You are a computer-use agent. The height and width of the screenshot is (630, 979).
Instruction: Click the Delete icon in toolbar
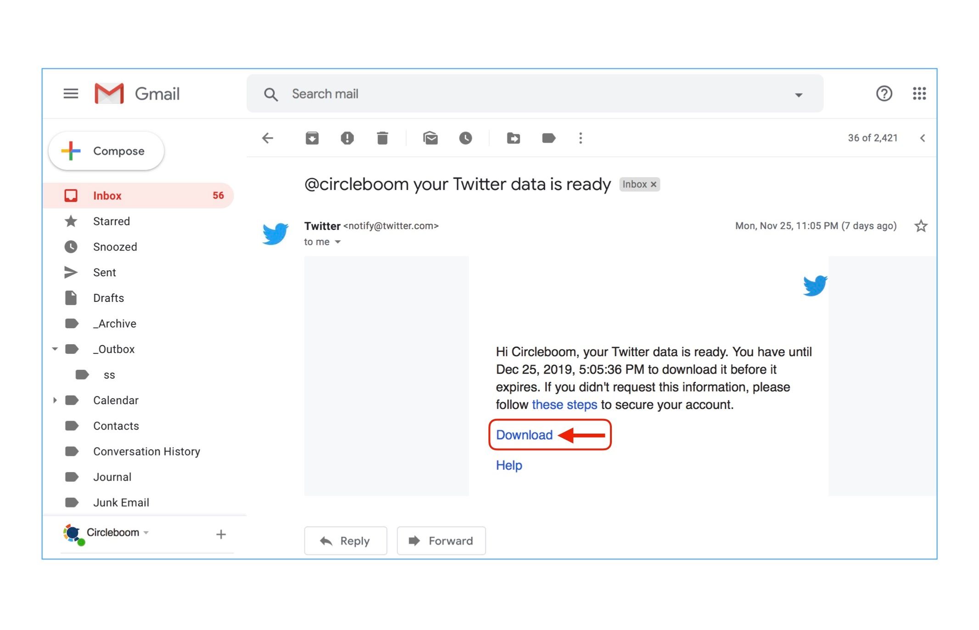tap(383, 139)
